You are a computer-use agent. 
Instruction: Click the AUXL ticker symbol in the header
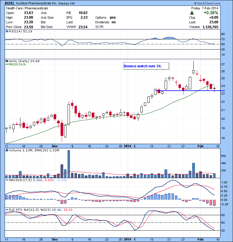[10, 3]
